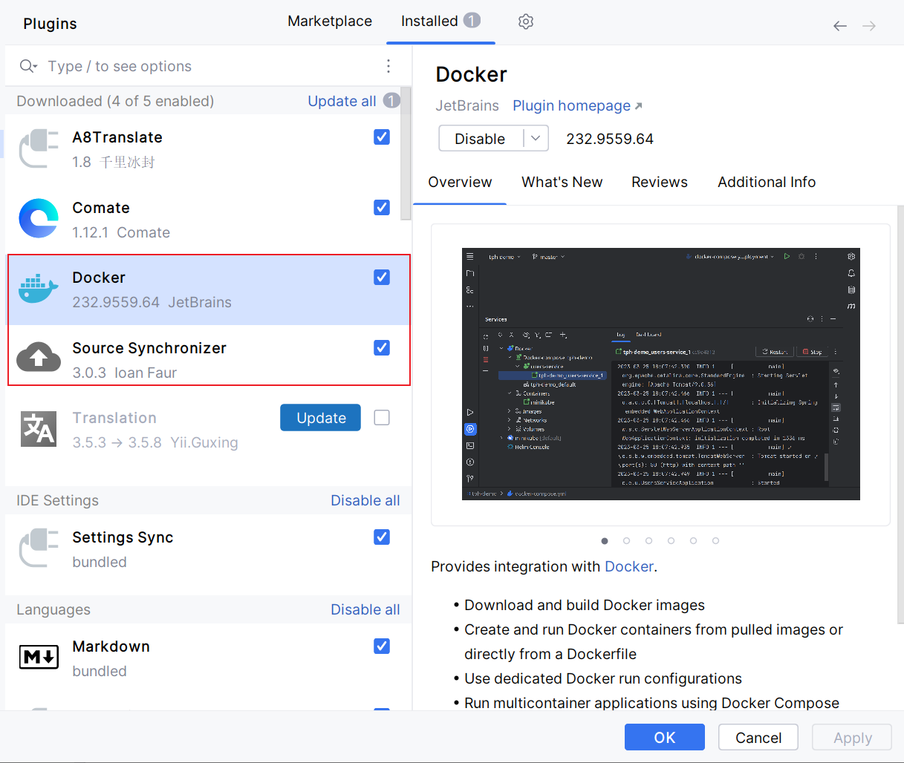
Task: Click the Comate plugin icon
Action: [38, 218]
